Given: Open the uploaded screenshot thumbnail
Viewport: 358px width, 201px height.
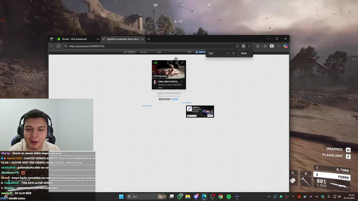Looking at the screenshot, I should (x=169, y=75).
